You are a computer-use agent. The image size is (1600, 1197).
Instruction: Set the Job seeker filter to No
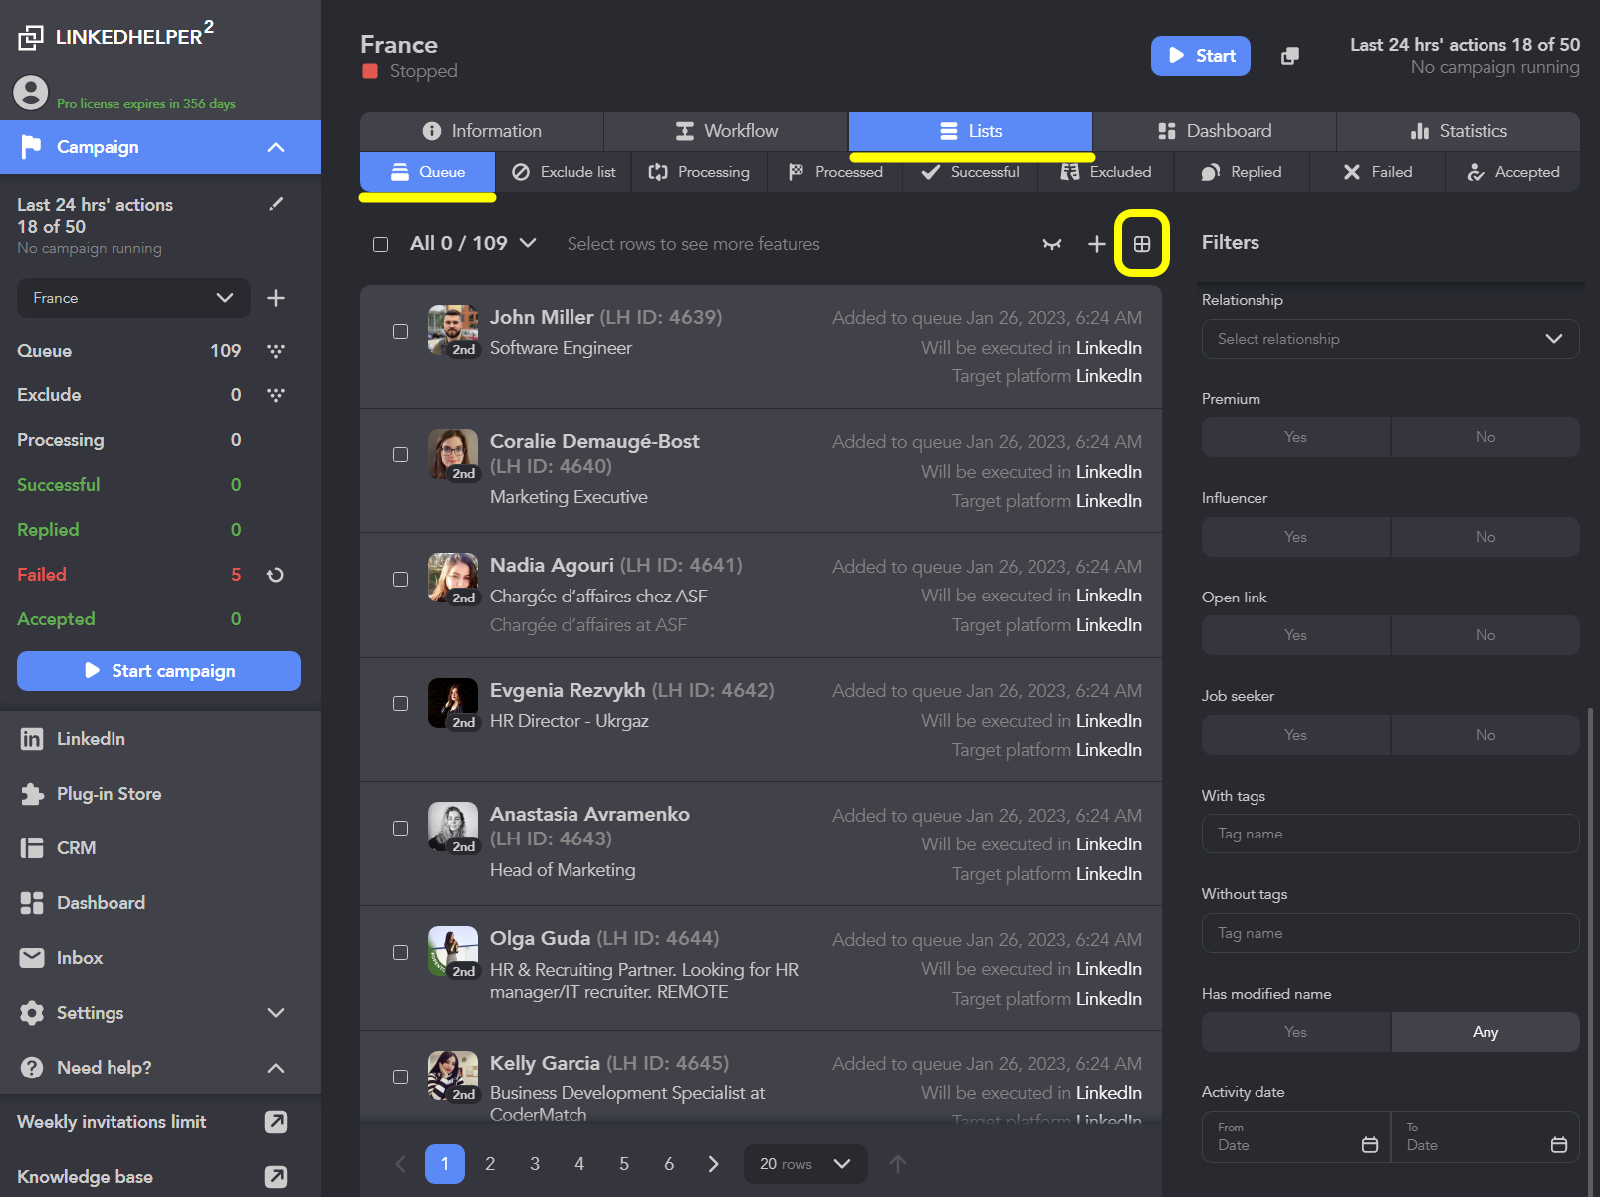[1486, 735]
